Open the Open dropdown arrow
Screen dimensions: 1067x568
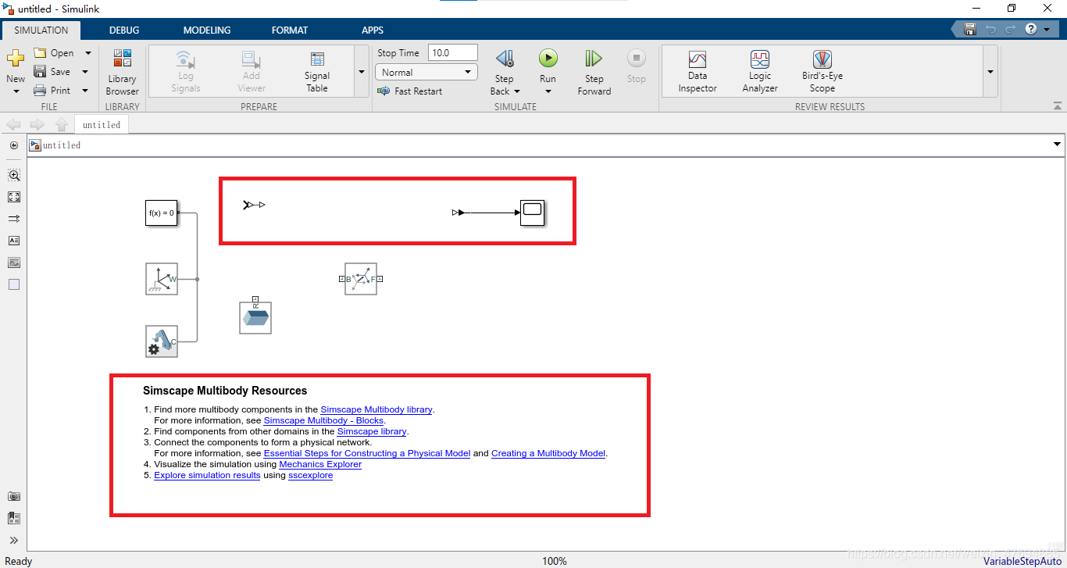pyautogui.click(x=87, y=53)
